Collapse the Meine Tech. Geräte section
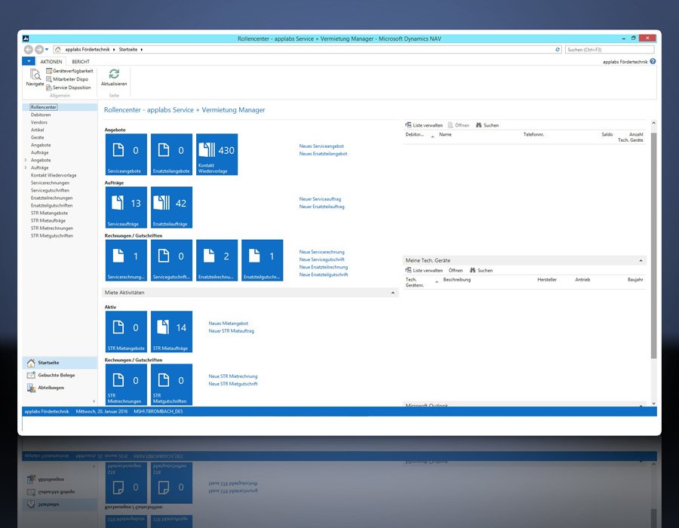The image size is (679, 528). [x=641, y=260]
